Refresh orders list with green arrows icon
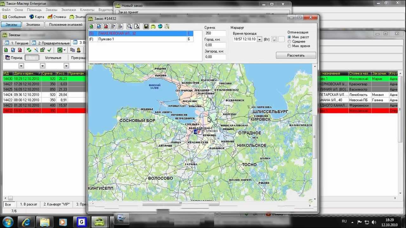This screenshot has width=406, height=228. [29, 50]
